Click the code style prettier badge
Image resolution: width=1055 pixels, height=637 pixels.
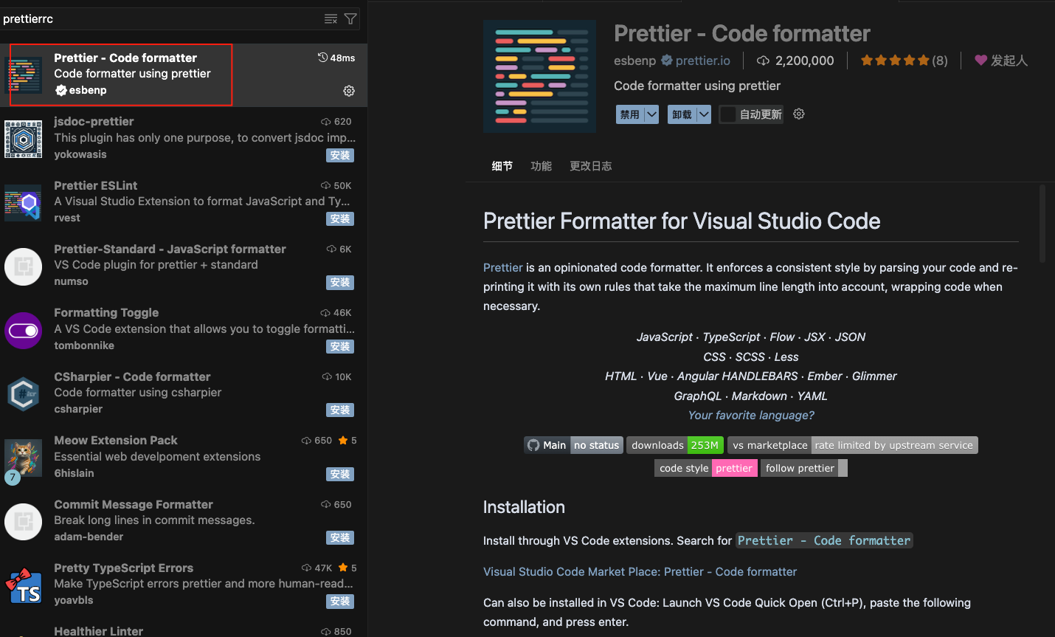click(706, 468)
